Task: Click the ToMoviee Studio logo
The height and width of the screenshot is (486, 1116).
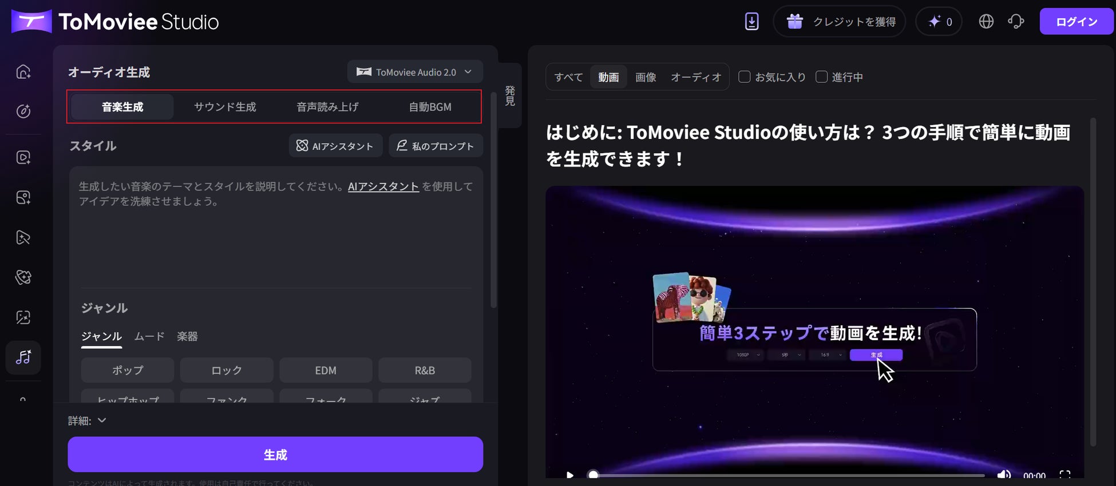Action: coord(115,22)
